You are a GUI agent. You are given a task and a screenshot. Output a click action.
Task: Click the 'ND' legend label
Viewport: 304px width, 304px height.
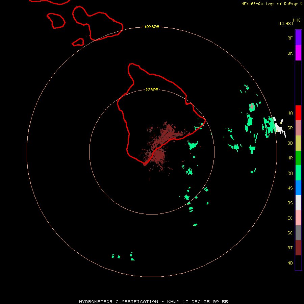point(290,263)
